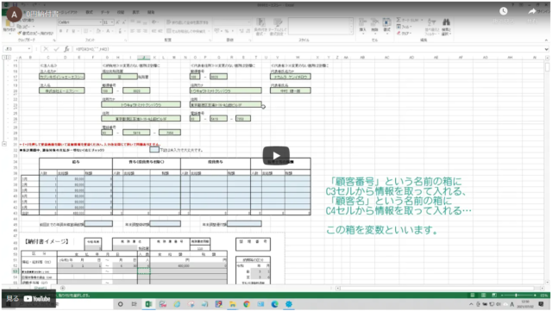Click the add new sheet plus button
This screenshot has height=311, width=552.
(63, 288)
